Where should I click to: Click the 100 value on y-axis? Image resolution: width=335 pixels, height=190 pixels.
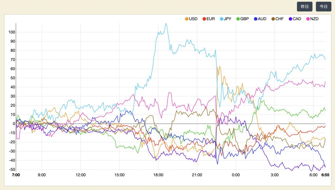(x=12, y=32)
